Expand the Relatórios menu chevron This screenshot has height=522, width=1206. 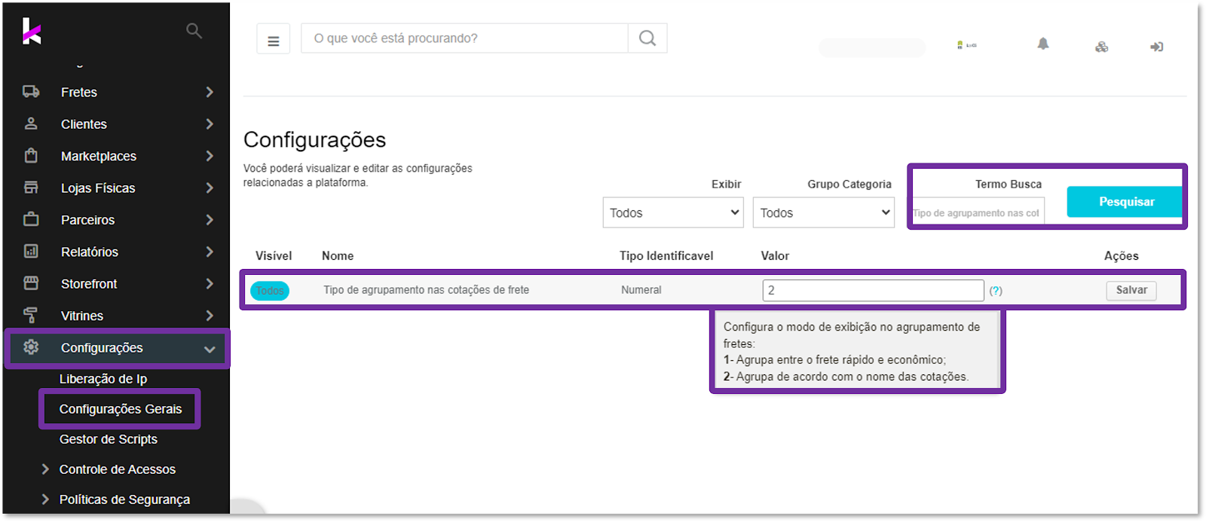pos(210,252)
